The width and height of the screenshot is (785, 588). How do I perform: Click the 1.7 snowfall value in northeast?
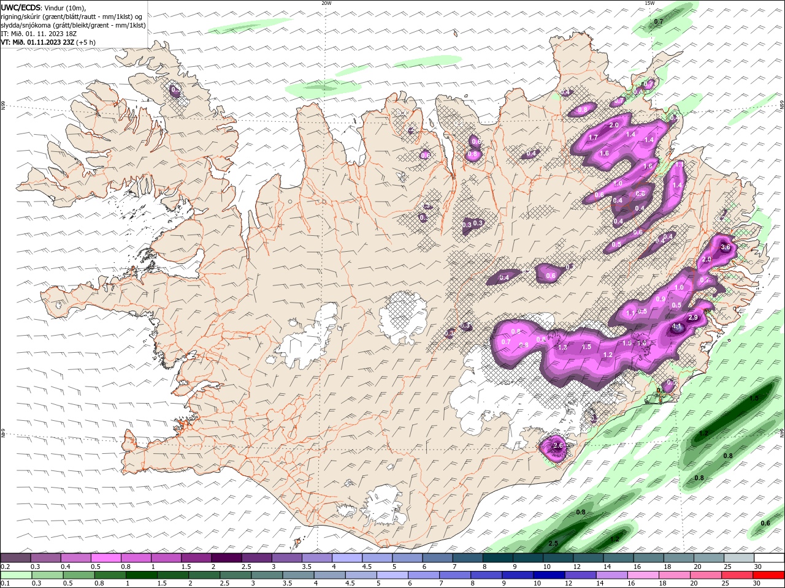coord(593,138)
